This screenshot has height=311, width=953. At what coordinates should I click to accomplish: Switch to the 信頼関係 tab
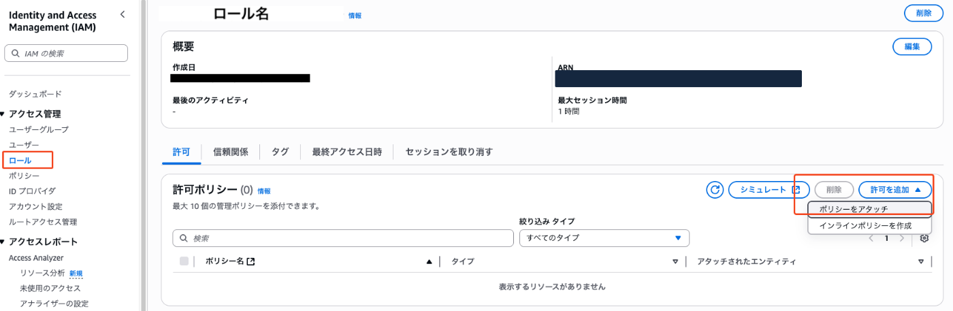coord(230,152)
